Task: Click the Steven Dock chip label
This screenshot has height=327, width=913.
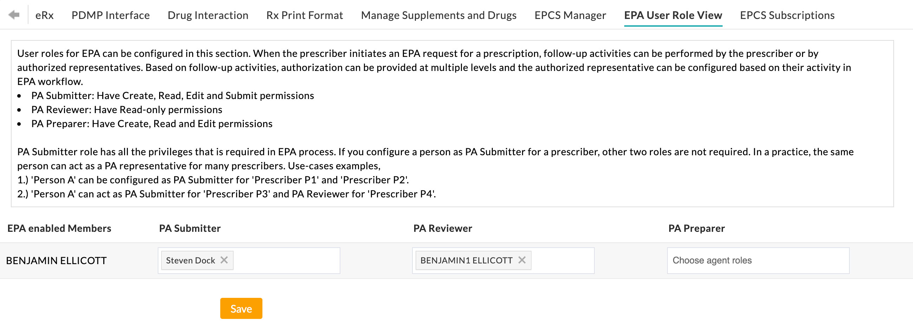Action: (190, 260)
